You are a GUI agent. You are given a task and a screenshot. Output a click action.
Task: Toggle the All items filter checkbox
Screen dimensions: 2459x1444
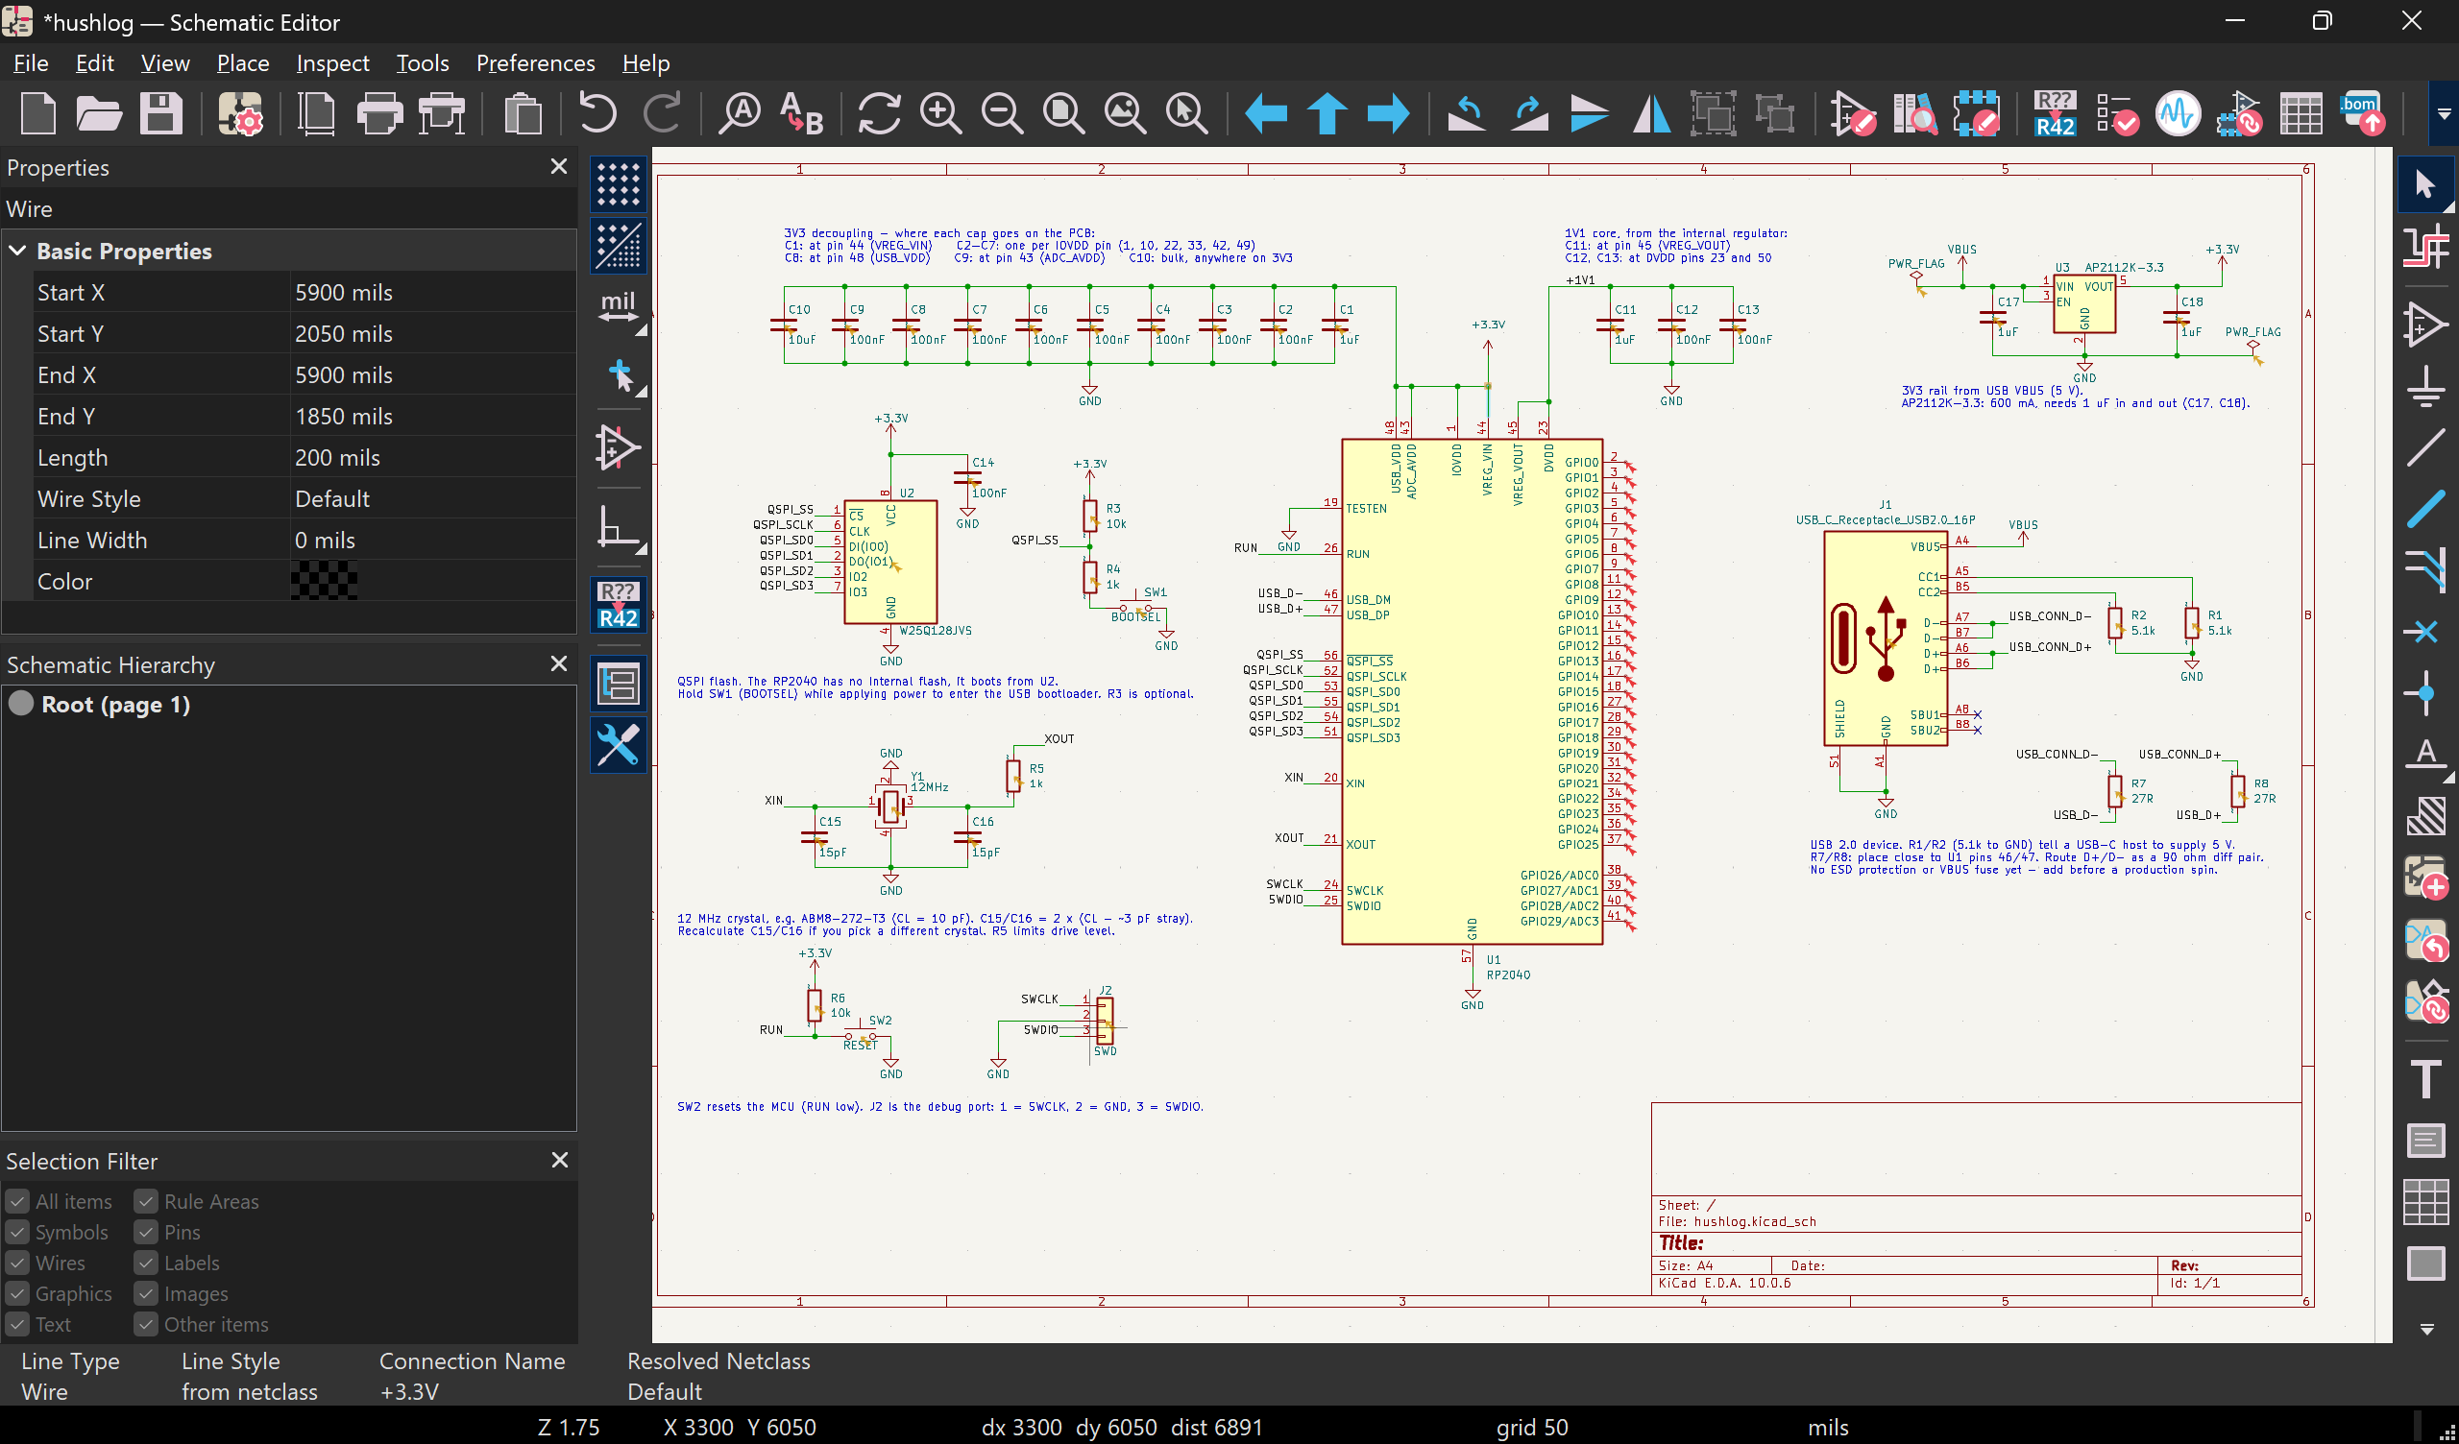[17, 1202]
